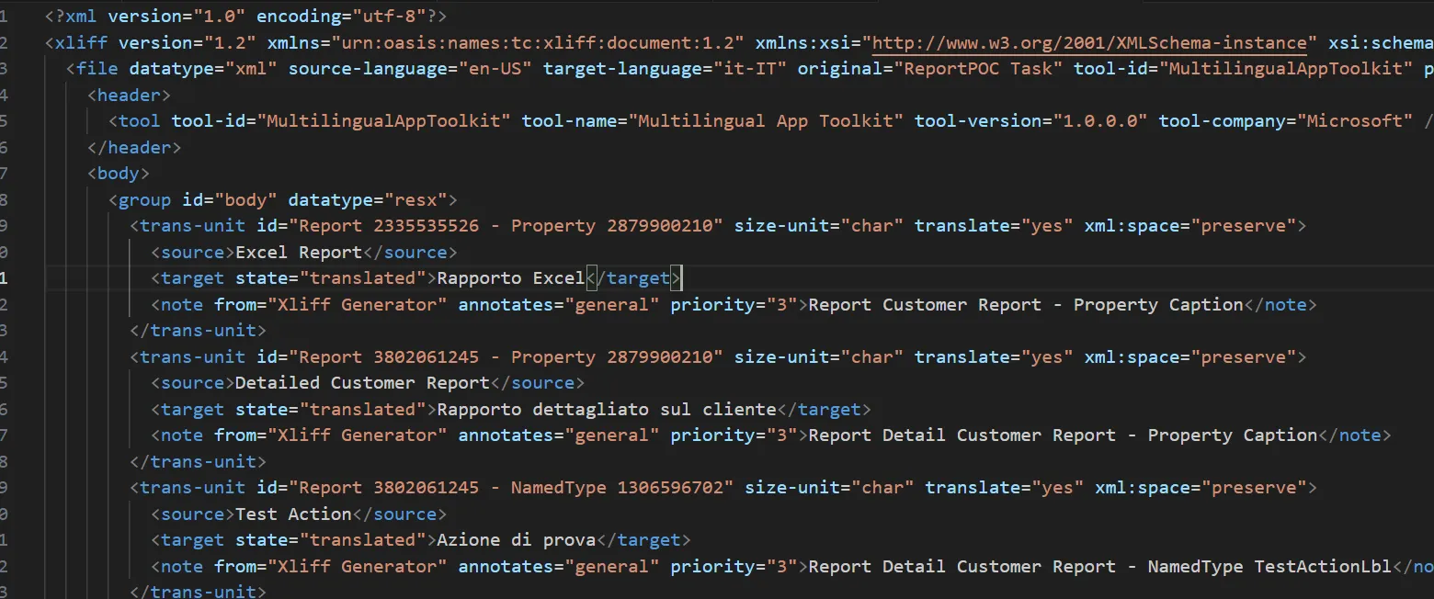Select the "Rapporto dettagliato sul cliente" translation
Image resolution: width=1434 pixels, height=599 pixels.
coord(607,410)
